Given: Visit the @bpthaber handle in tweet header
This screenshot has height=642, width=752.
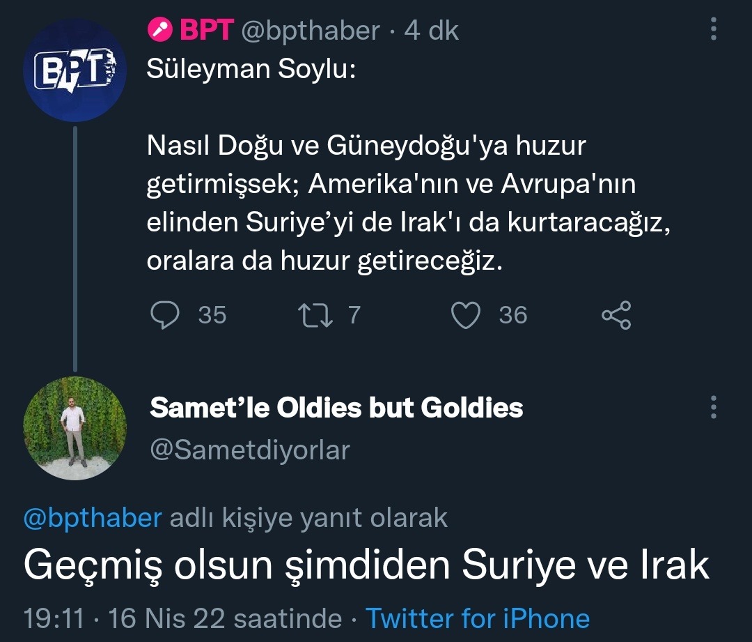Looking at the screenshot, I should [311, 30].
